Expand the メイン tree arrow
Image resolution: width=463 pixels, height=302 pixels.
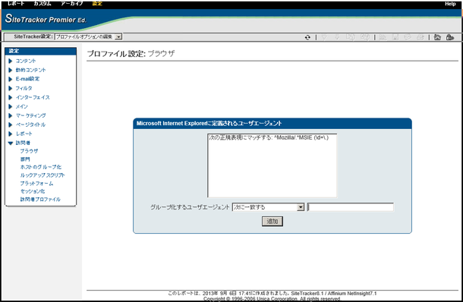click(x=11, y=106)
